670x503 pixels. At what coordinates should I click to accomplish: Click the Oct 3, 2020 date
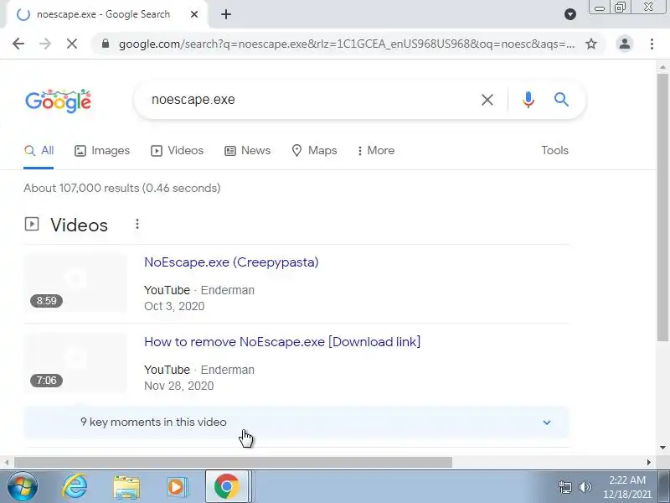174,306
